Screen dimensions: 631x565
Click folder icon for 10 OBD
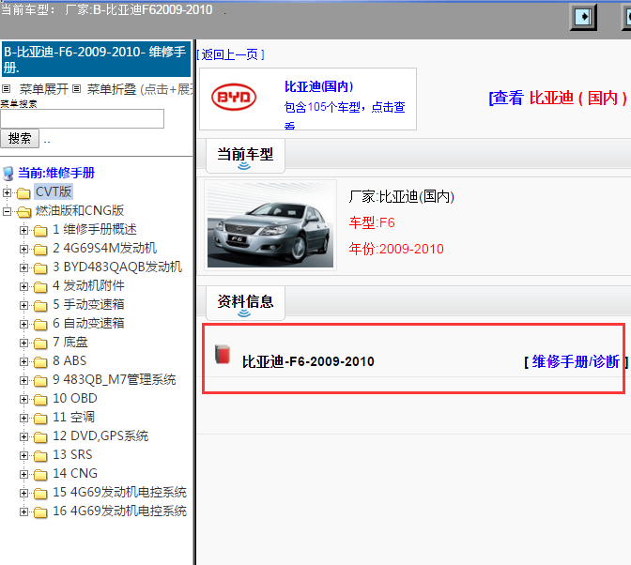tap(40, 399)
